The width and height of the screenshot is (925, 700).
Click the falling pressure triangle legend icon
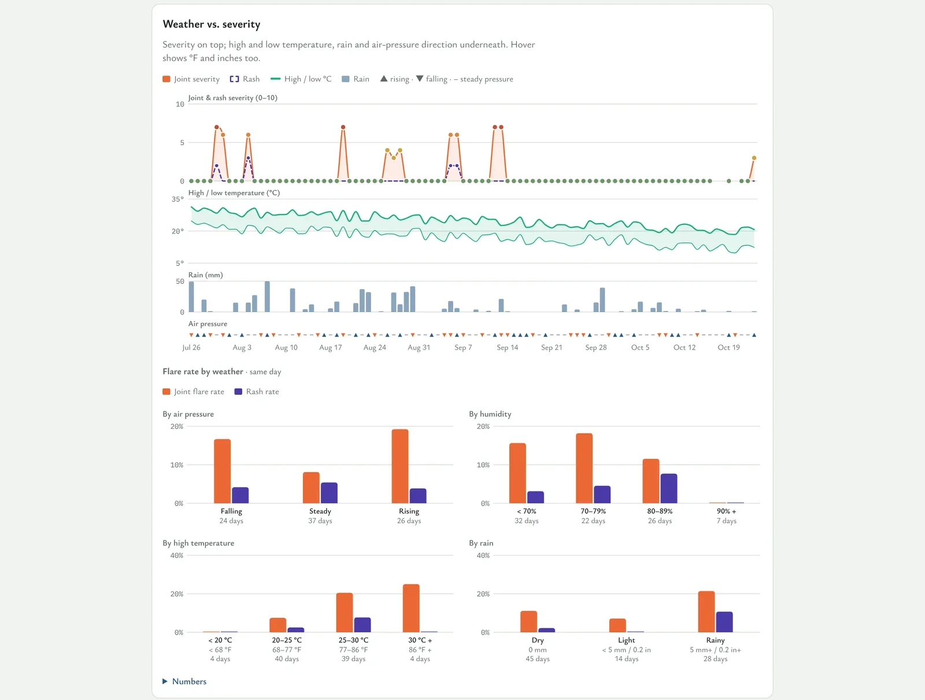(420, 79)
